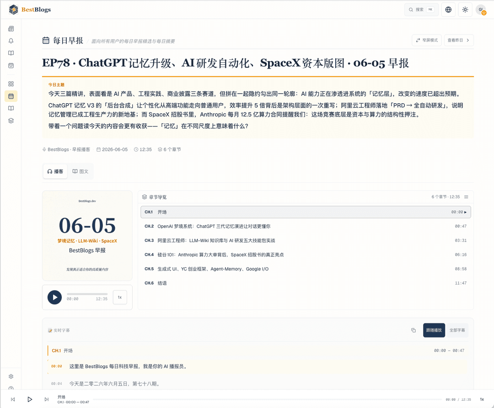
Task: Copy subtitles with the copy icon
Action: coord(413,330)
